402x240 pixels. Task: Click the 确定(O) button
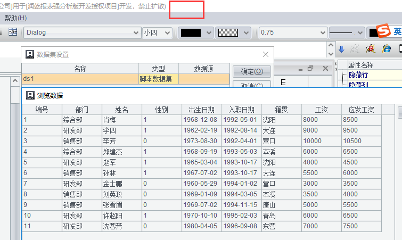tap(252, 71)
